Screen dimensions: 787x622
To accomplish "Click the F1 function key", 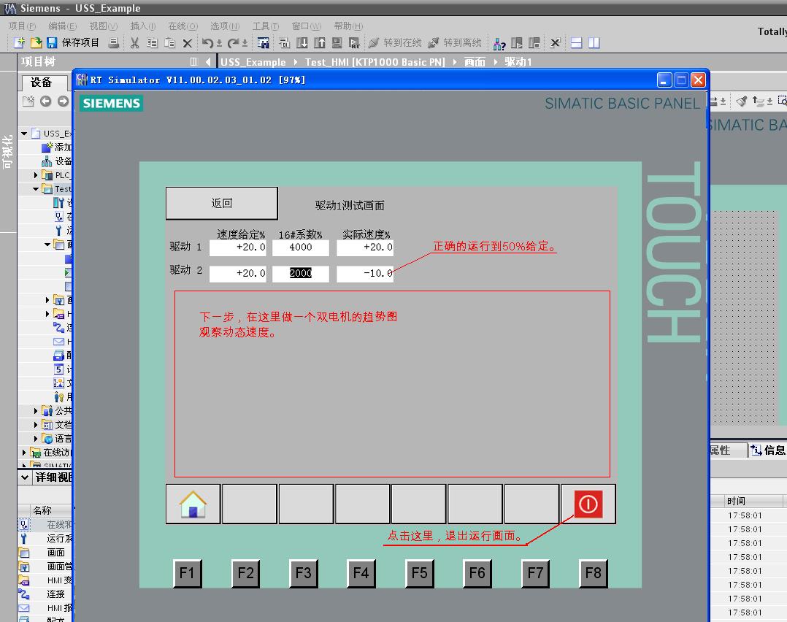I will click(187, 573).
